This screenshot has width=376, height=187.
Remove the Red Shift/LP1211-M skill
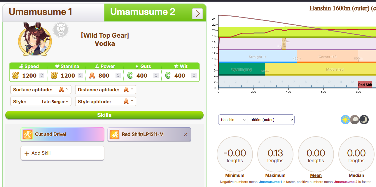tap(185, 135)
